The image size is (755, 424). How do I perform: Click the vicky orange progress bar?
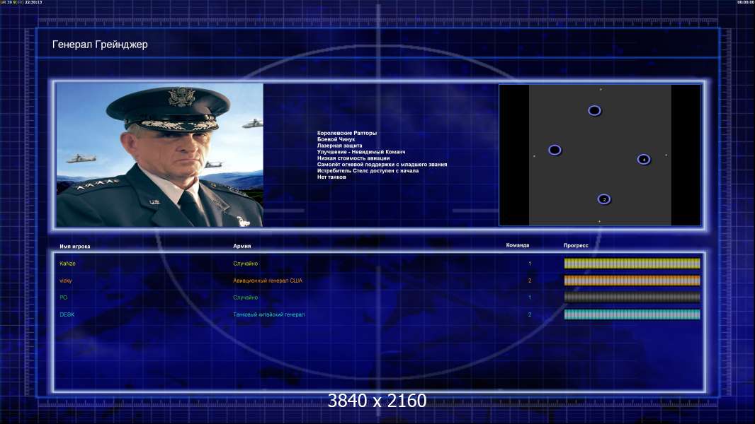(x=632, y=281)
